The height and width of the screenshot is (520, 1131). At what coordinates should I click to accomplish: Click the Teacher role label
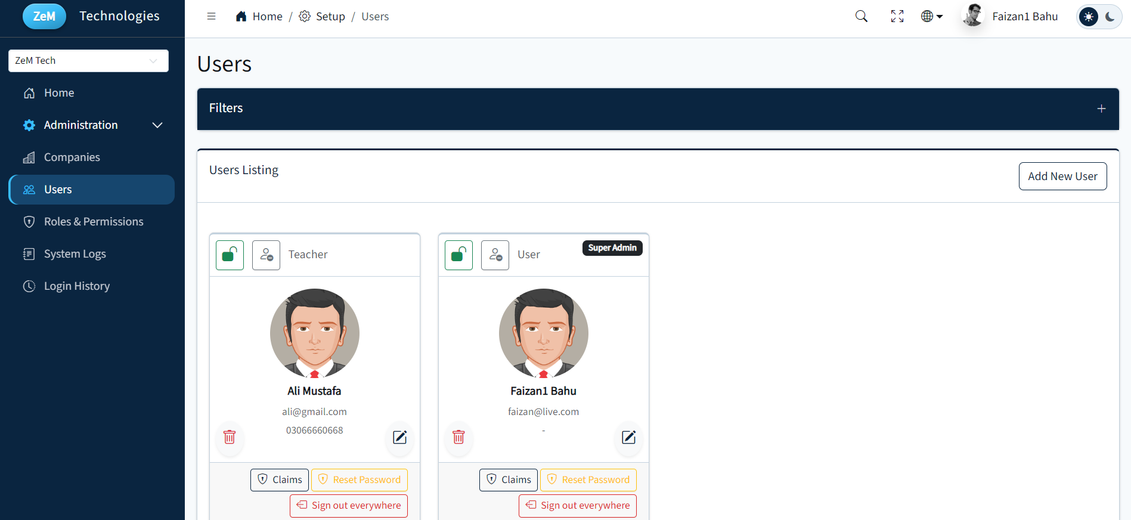[x=308, y=255]
